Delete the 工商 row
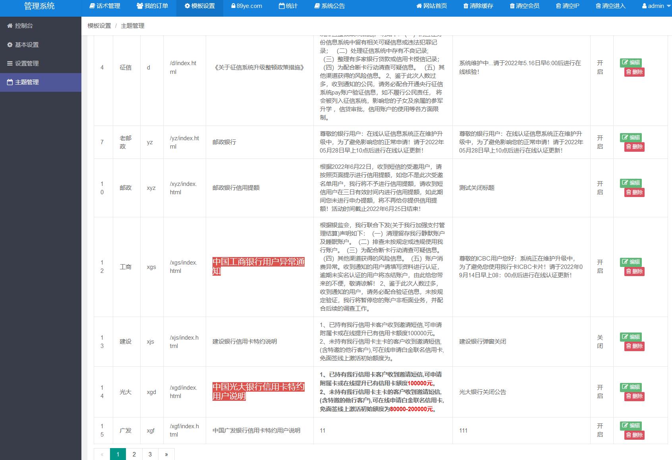672x460 pixels. coord(634,271)
